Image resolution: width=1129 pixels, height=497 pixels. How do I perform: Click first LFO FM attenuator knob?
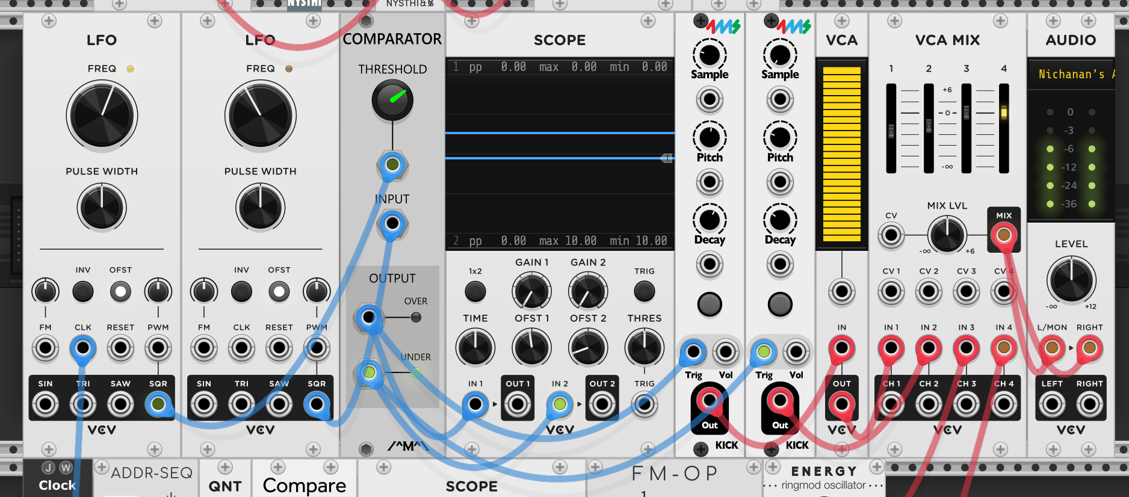tap(45, 292)
